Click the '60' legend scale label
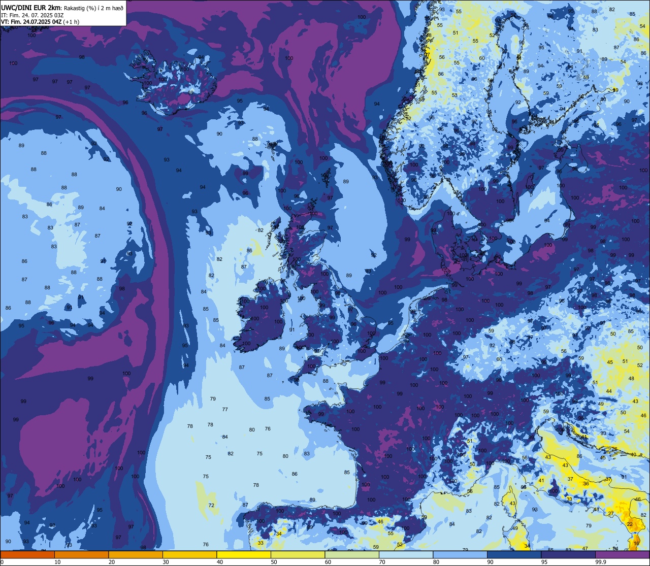 328,562
